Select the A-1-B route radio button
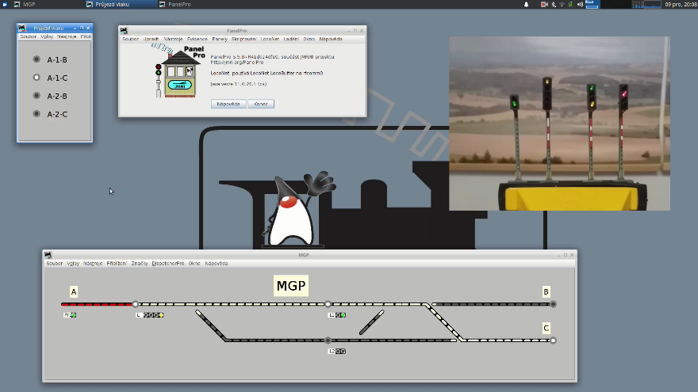This screenshot has width=698, height=392. pyautogui.click(x=36, y=59)
